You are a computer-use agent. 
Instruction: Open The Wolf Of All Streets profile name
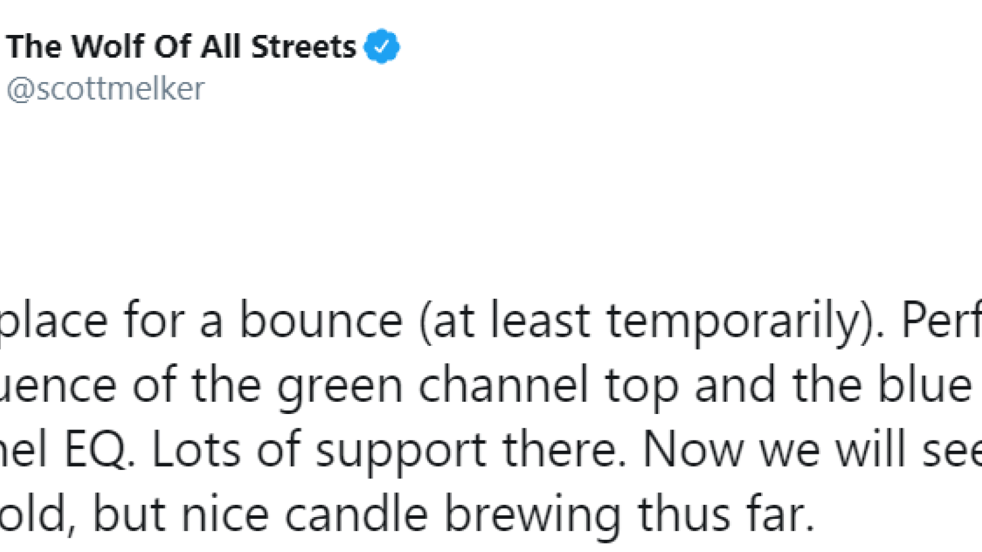click(x=182, y=47)
